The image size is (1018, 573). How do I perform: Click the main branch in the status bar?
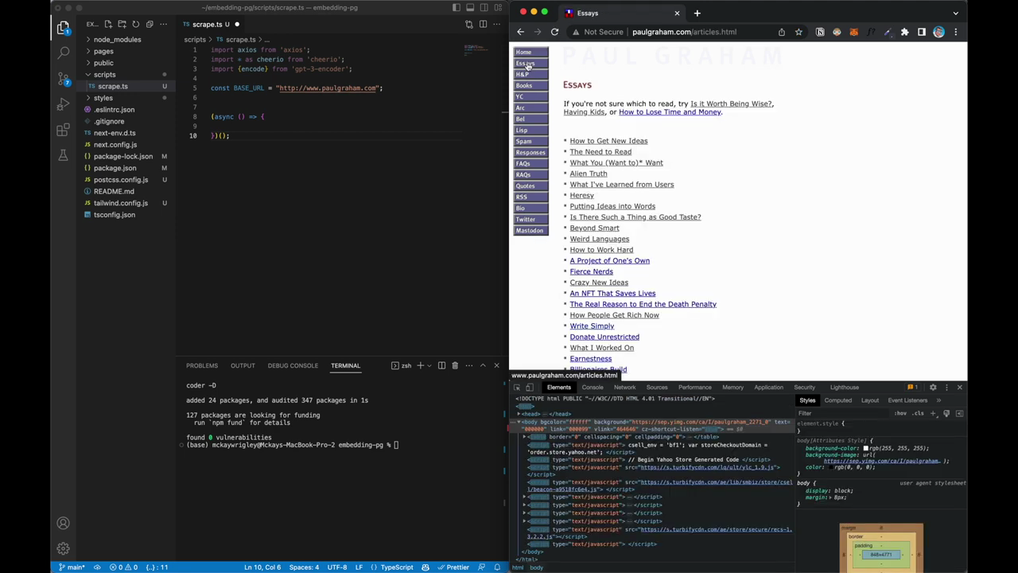coord(72,567)
